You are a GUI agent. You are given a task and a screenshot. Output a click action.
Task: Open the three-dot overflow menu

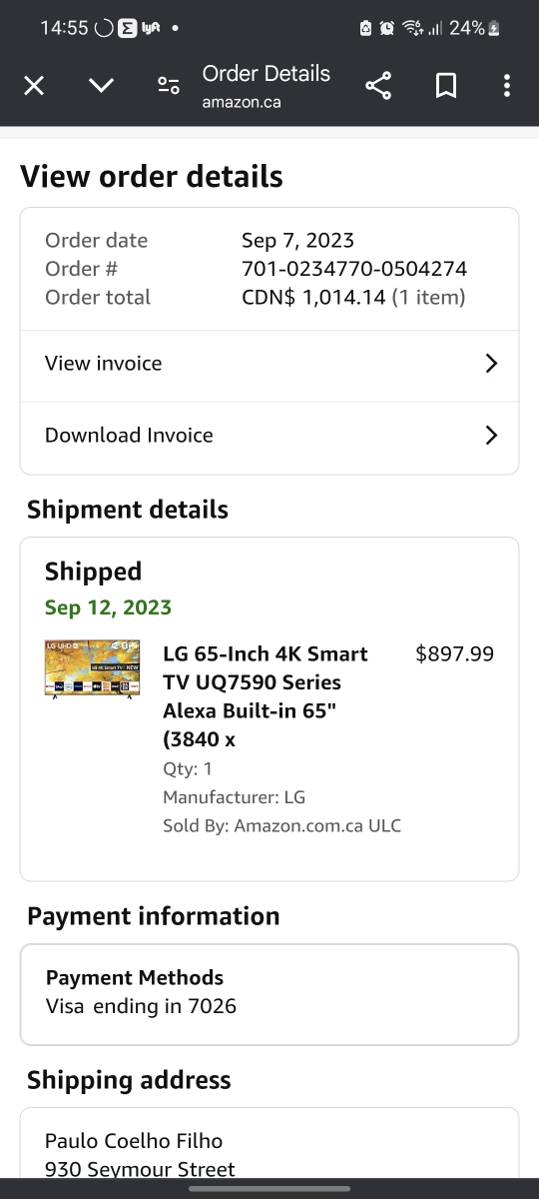point(507,86)
